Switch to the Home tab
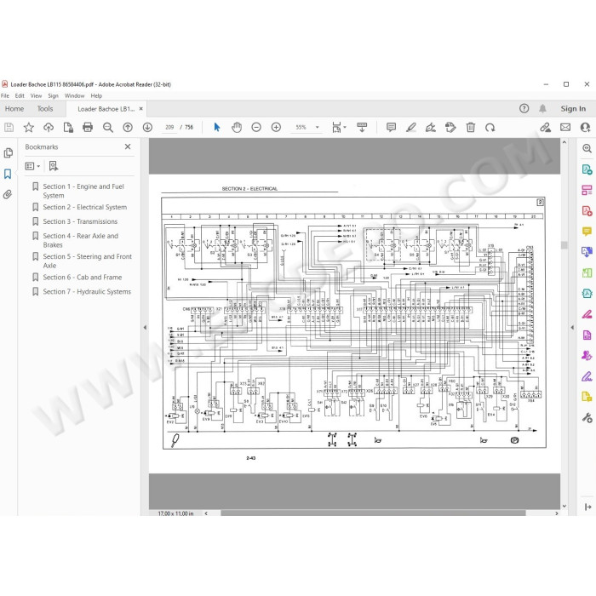The width and height of the screenshot is (596, 596). [x=14, y=109]
